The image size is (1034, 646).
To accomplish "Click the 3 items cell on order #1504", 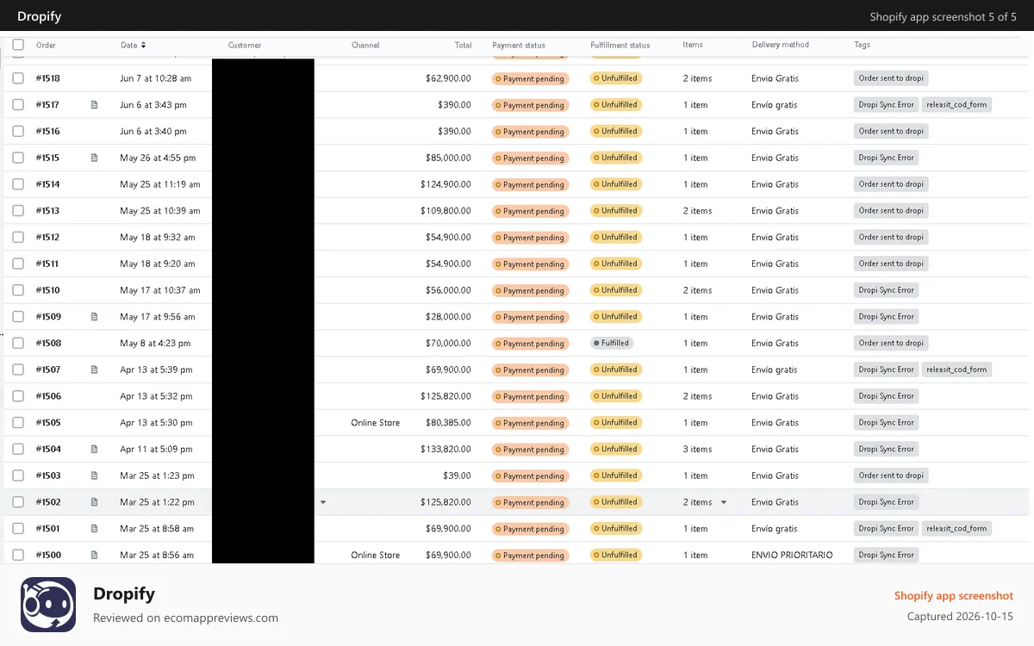I will (698, 449).
